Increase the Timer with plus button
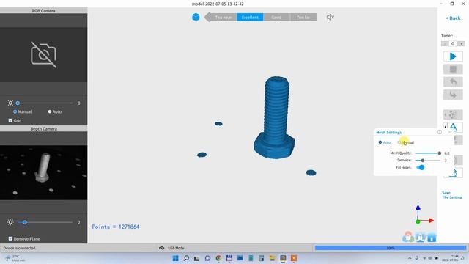Screen dimensions: 469x264 click(461, 44)
